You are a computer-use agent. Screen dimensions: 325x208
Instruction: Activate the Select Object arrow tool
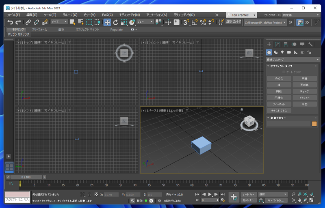[x=72, y=22]
